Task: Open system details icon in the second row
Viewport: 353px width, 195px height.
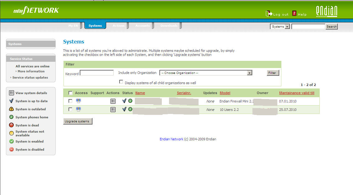Action: [113, 110]
